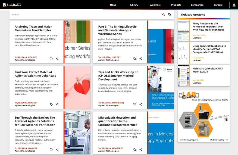Click the search magnifier icon

point(164,15)
